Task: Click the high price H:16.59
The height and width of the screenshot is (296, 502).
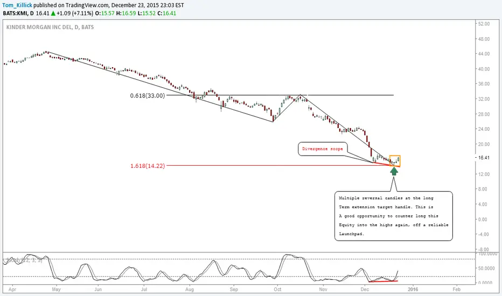Action: 126,13
